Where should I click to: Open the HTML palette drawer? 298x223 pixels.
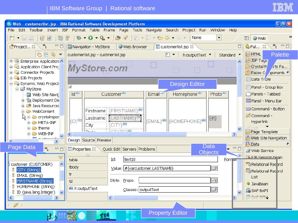click(253, 54)
